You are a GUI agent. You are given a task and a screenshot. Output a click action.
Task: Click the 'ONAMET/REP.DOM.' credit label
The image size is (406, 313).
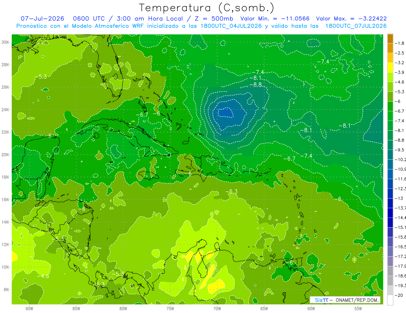(357, 300)
